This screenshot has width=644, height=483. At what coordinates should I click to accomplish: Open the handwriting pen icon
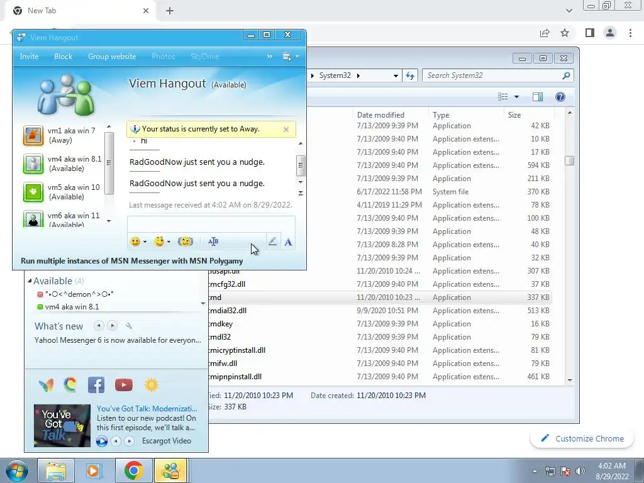point(272,241)
